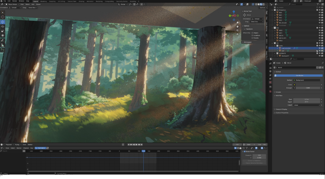Activate the Move tool in left toolbar

(3, 22)
